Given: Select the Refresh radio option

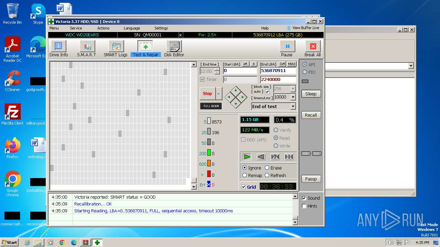Looking at the screenshot, I should point(267,175).
